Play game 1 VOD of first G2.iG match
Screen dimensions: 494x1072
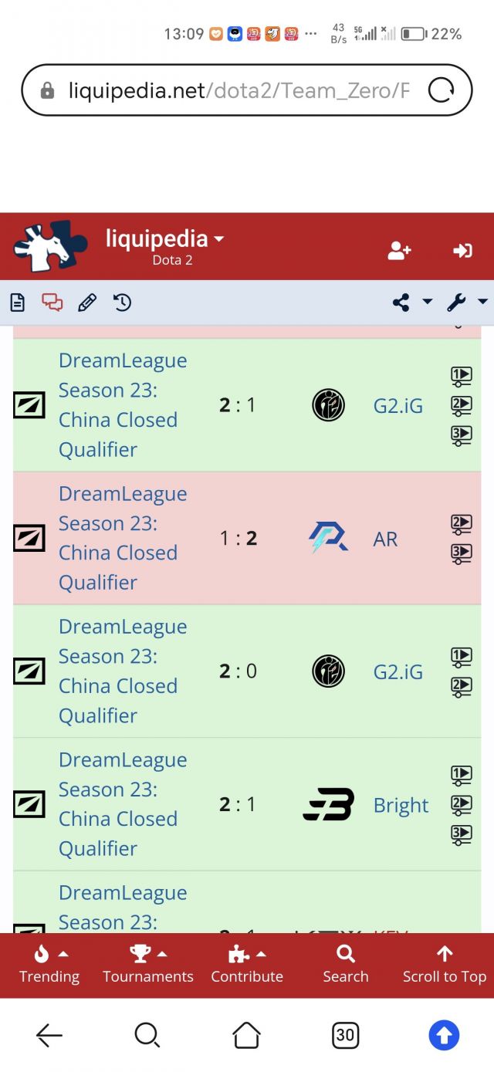pyautogui.click(x=461, y=376)
